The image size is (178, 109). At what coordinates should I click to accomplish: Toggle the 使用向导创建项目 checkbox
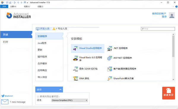pos(38,97)
